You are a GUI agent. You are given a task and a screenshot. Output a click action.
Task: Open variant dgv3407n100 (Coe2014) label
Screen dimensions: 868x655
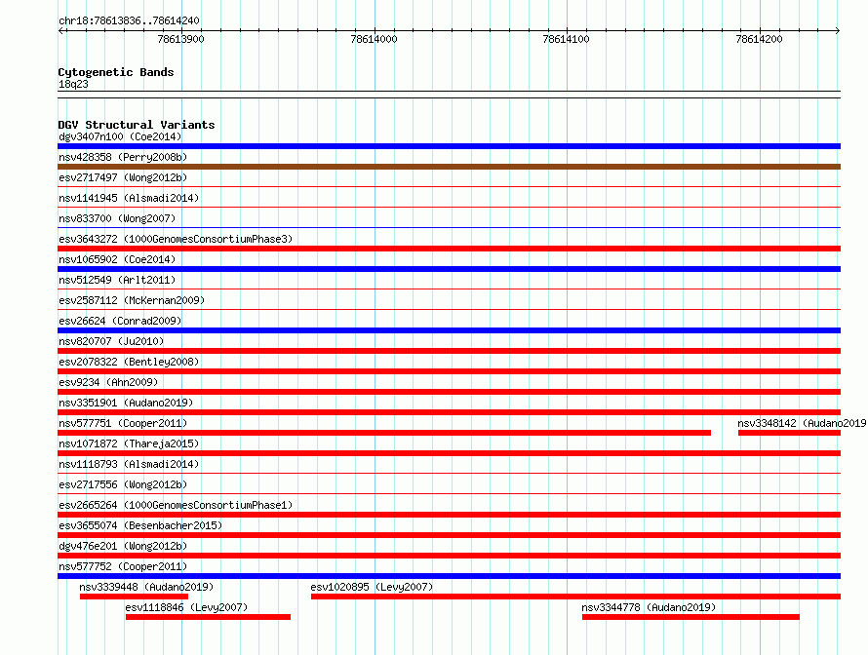click(x=120, y=136)
